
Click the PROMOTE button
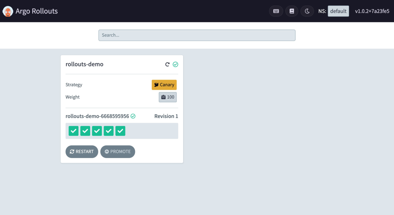click(117, 151)
